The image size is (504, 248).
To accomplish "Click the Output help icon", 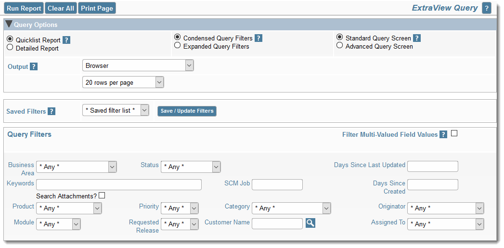I will (34, 67).
